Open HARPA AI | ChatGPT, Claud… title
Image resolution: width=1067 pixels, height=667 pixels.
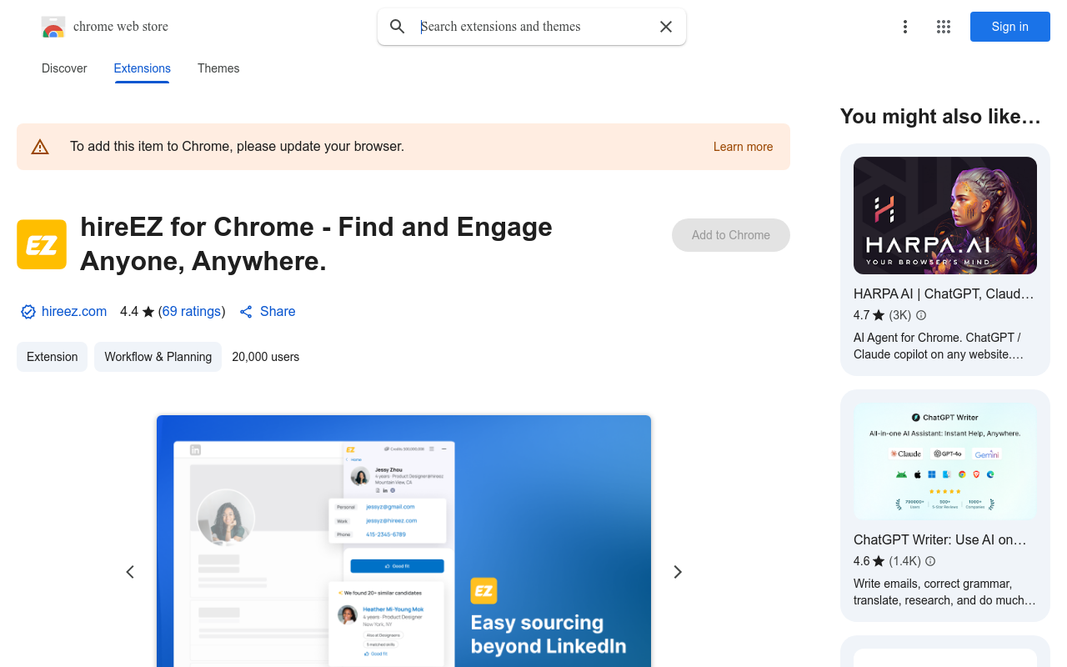pyautogui.click(x=944, y=293)
